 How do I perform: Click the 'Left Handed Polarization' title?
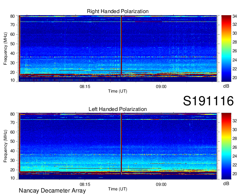(118, 109)
